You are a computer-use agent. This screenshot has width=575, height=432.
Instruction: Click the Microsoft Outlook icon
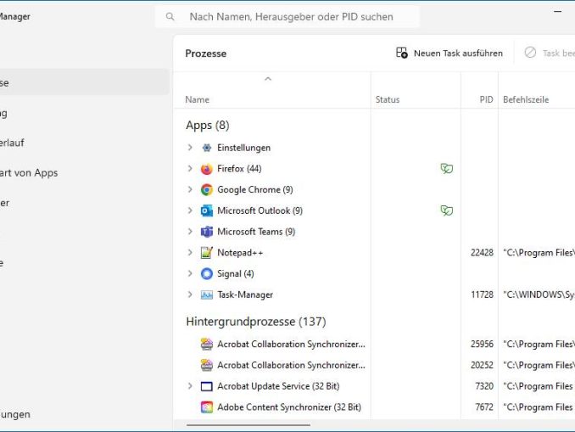coord(207,210)
